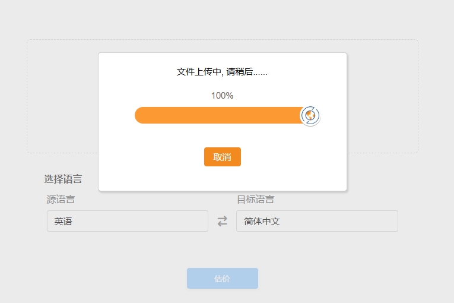The height and width of the screenshot is (303, 454).
Task: Click the spinning globe icon on progress bar
Action: [310, 115]
